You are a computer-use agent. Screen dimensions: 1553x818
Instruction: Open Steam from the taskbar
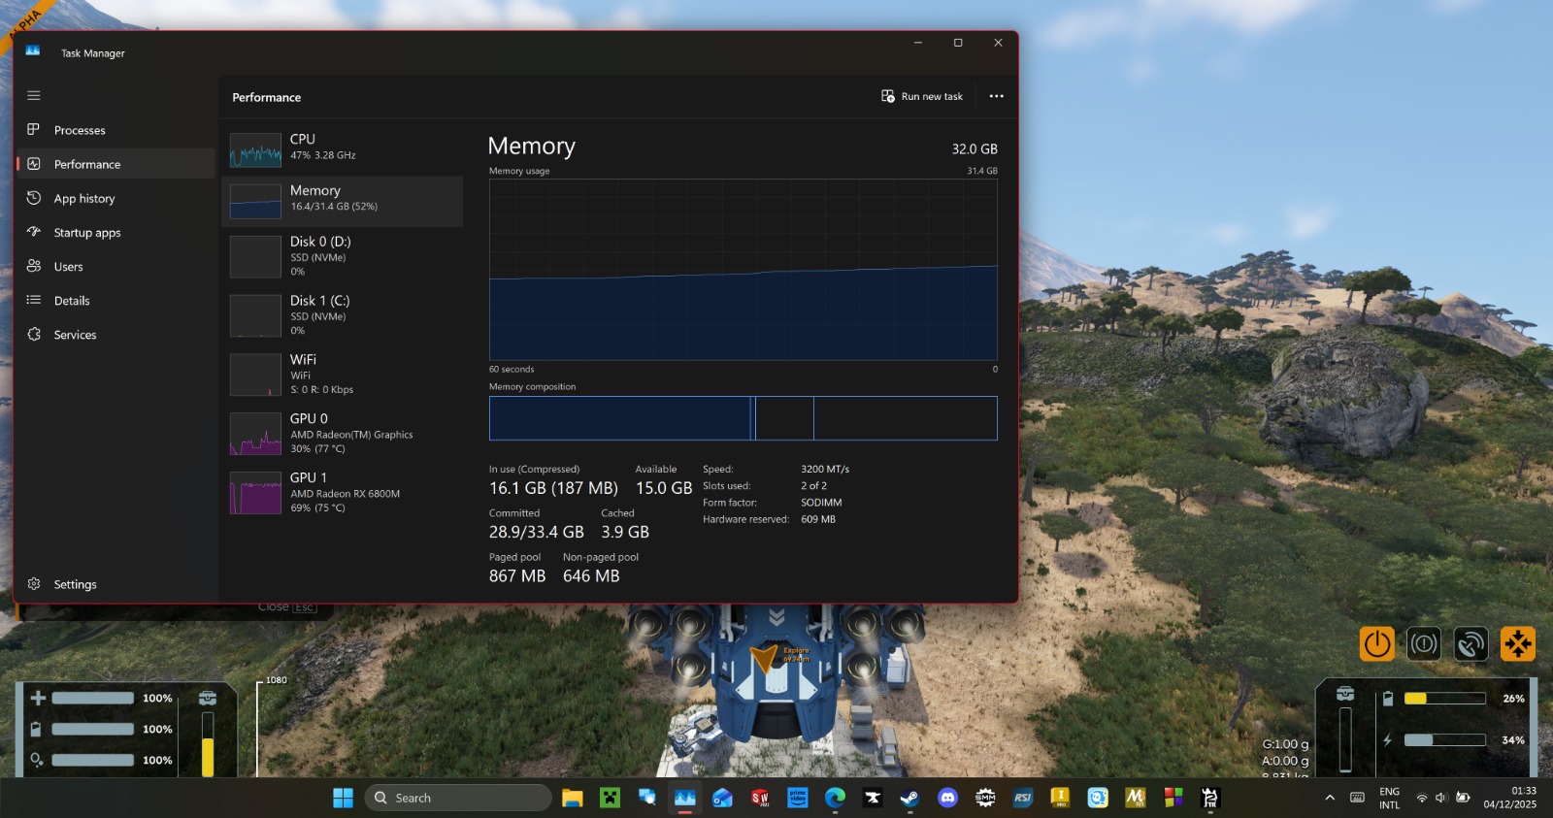tap(909, 798)
